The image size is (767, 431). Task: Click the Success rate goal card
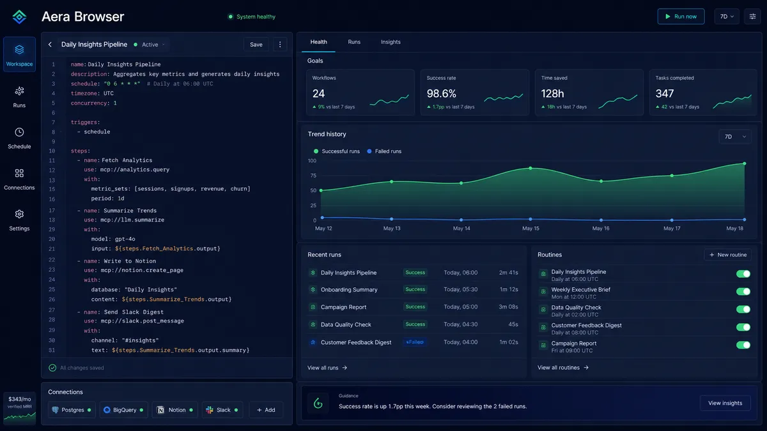[x=475, y=93]
